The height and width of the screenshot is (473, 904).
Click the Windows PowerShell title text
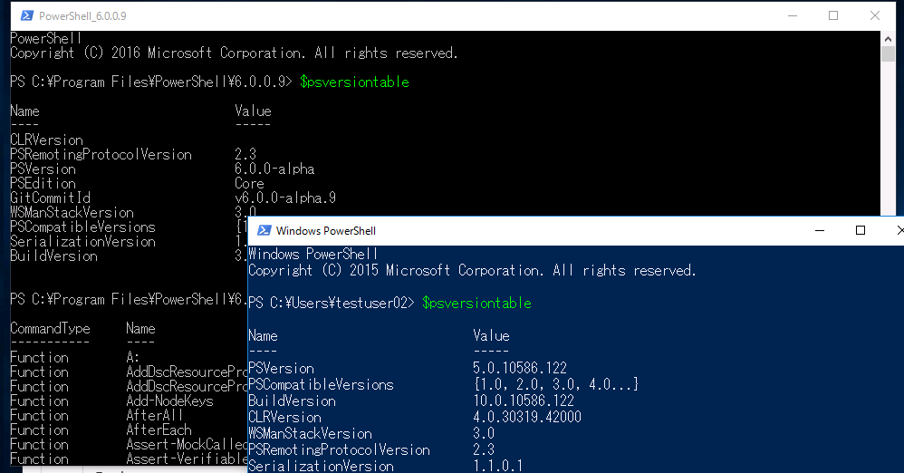(x=326, y=231)
